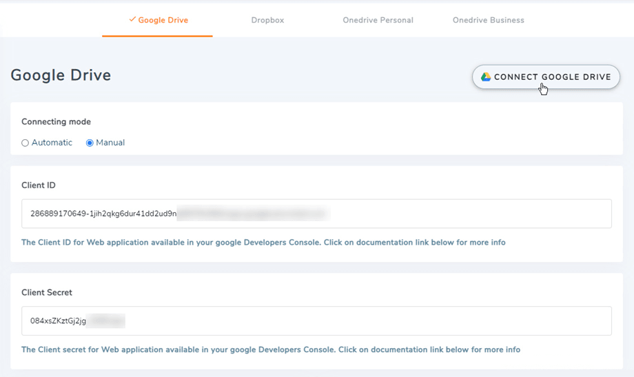Click the orange checkmark on the Google Drive tab
Screen dimensions: 634x377
[x=132, y=20]
